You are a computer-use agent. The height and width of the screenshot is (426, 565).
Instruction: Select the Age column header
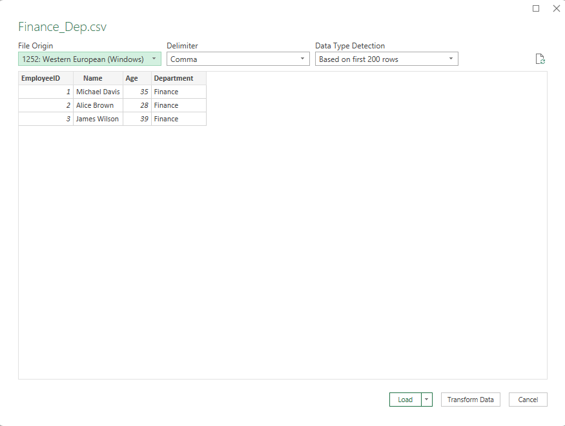point(137,78)
